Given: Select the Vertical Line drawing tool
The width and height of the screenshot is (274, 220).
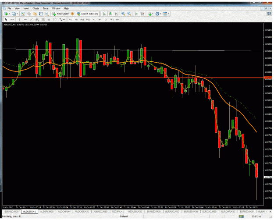Looking at the screenshot, I should click(19, 20).
